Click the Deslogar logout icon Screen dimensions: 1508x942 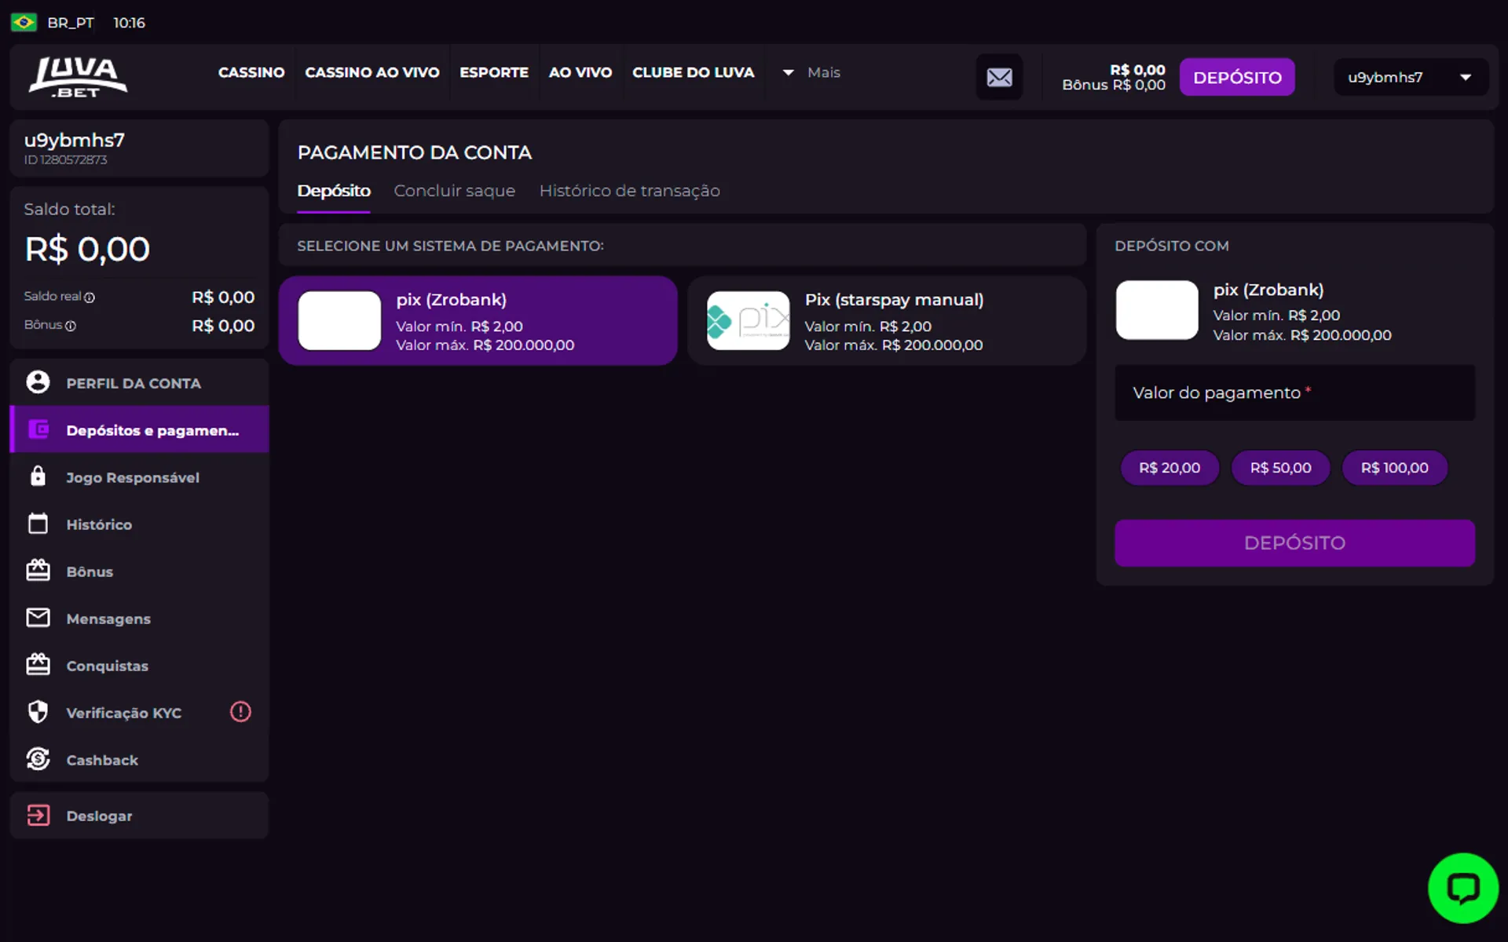click(38, 816)
